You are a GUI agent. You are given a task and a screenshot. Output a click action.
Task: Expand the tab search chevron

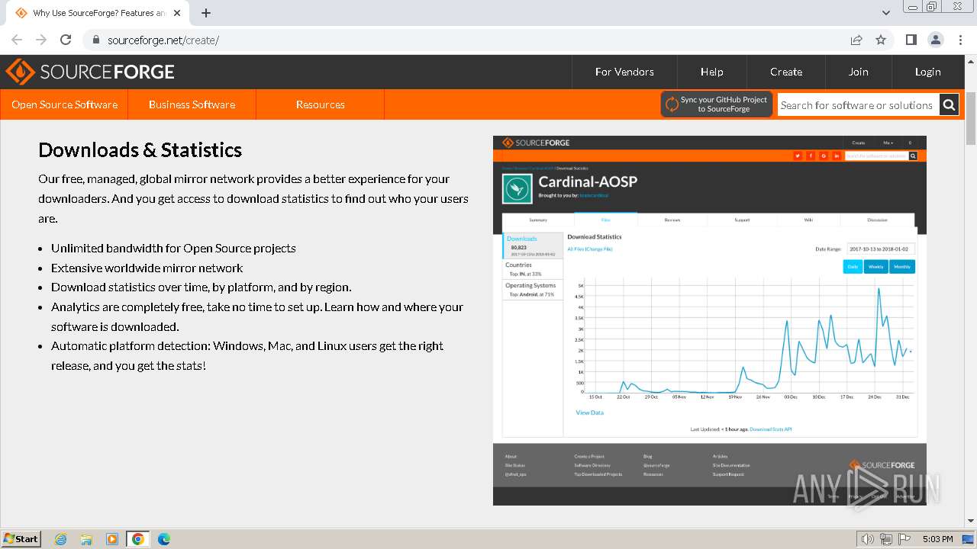(885, 13)
